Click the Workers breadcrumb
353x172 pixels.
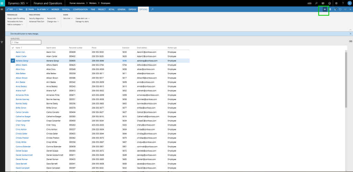pyautogui.click(x=93, y=3)
